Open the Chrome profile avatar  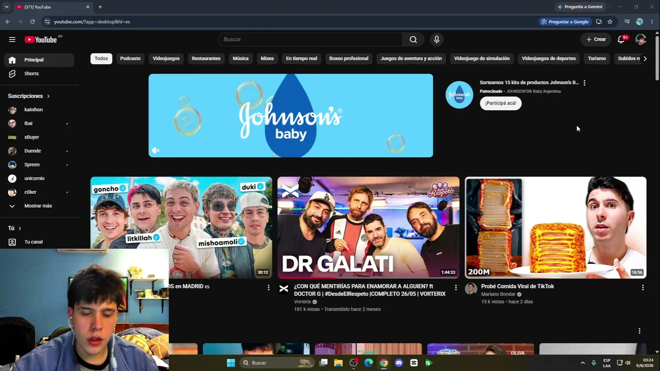(640, 22)
